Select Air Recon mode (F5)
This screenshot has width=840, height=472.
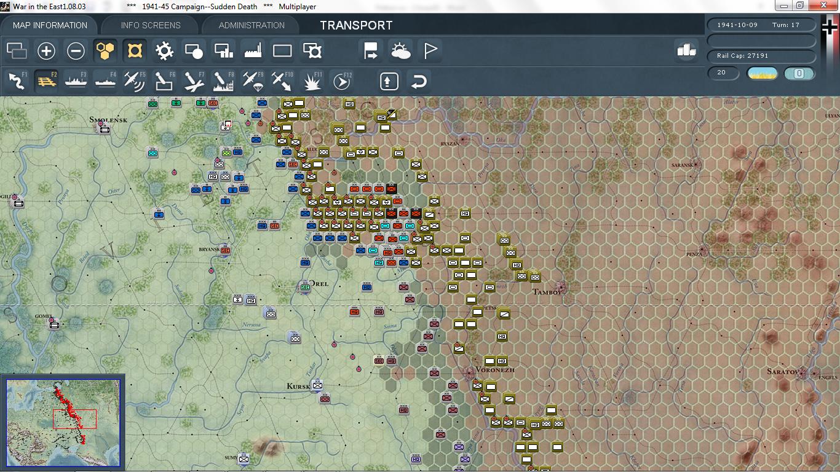point(135,81)
